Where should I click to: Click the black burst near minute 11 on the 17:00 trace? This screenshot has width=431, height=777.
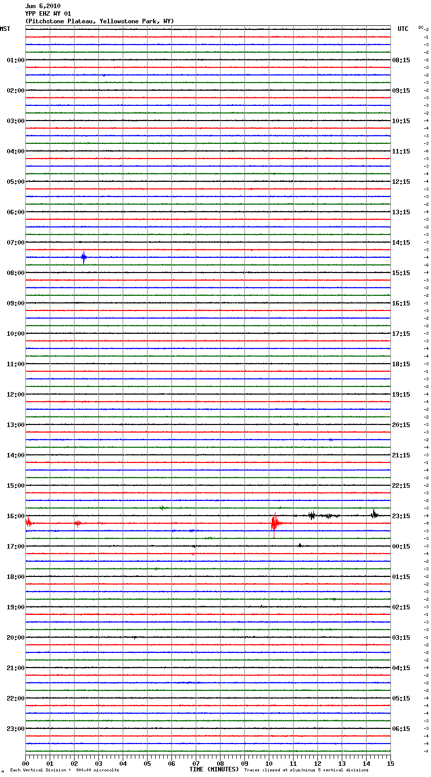pos(300,546)
